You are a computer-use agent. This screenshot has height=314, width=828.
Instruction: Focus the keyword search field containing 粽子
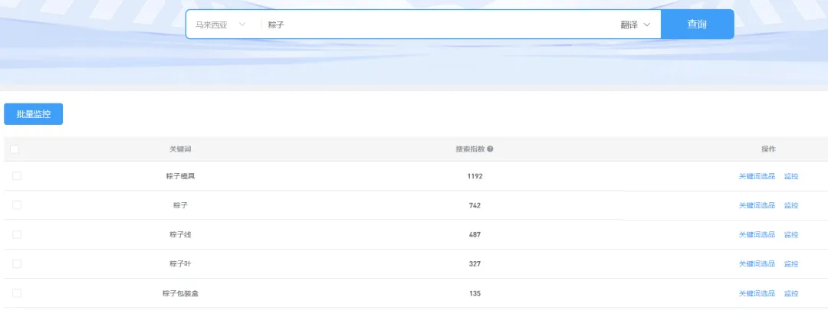click(x=439, y=25)
